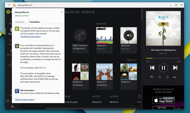
Task: Click the 'Relient K' album title caption
Action: pos(102,46)
